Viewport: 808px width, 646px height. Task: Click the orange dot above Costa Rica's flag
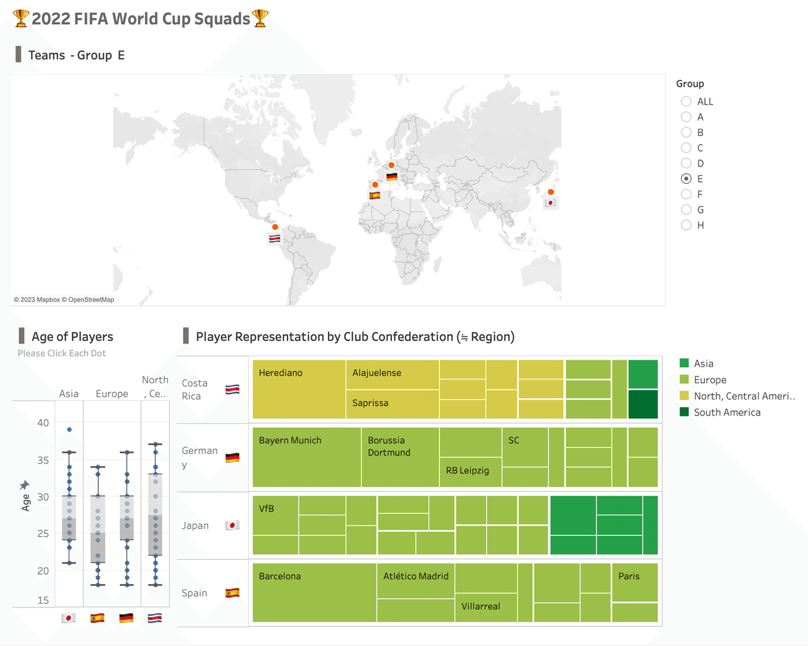(275, 227)
